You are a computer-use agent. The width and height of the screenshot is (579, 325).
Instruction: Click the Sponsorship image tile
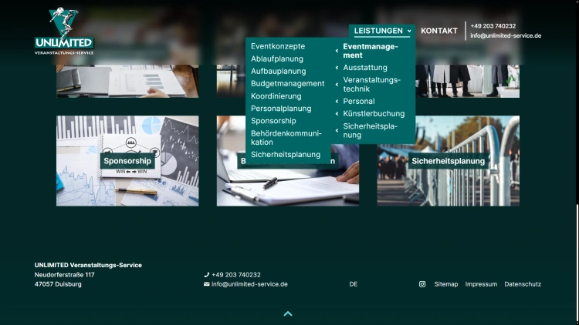click(x=127, y=161)
